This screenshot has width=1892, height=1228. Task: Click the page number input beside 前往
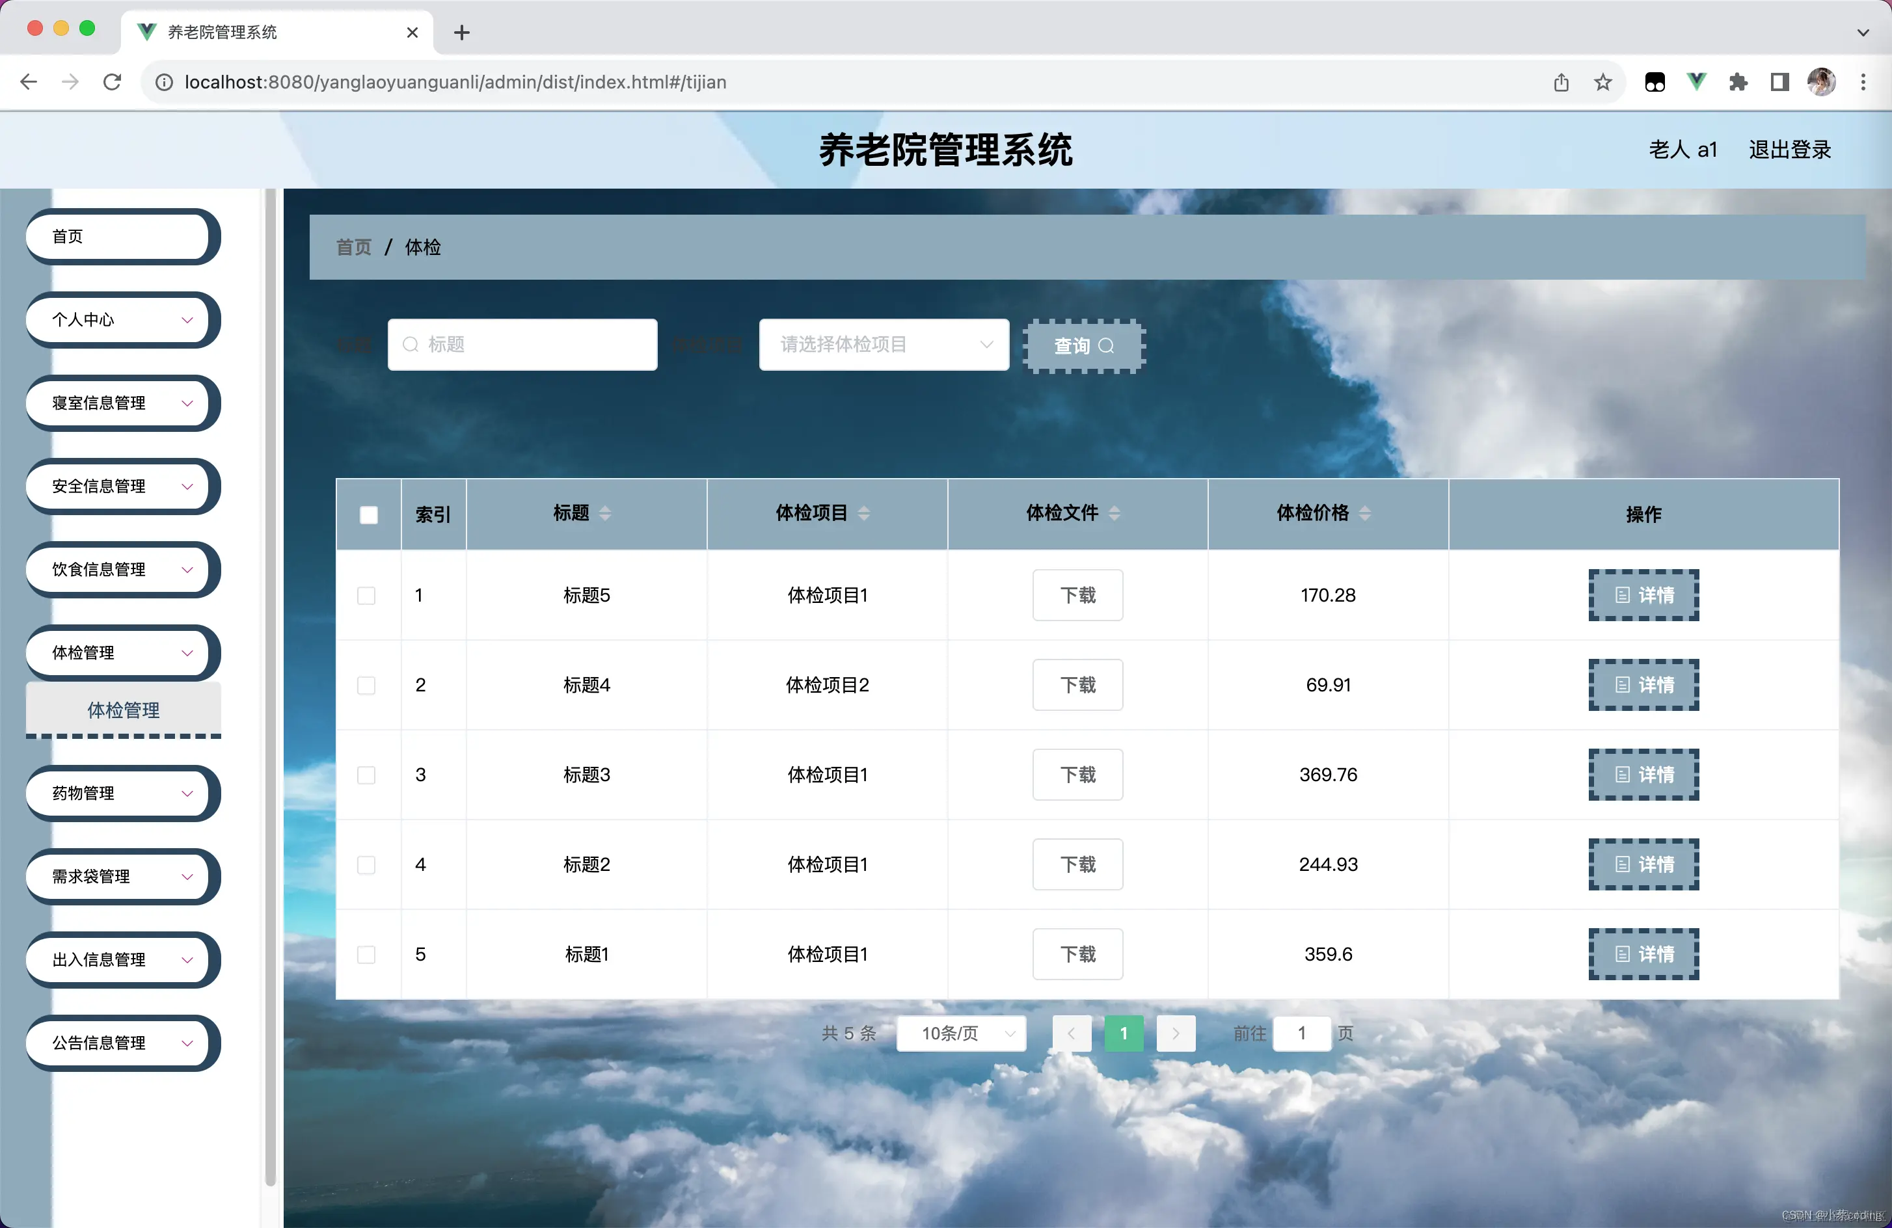coord(1302,1034)
